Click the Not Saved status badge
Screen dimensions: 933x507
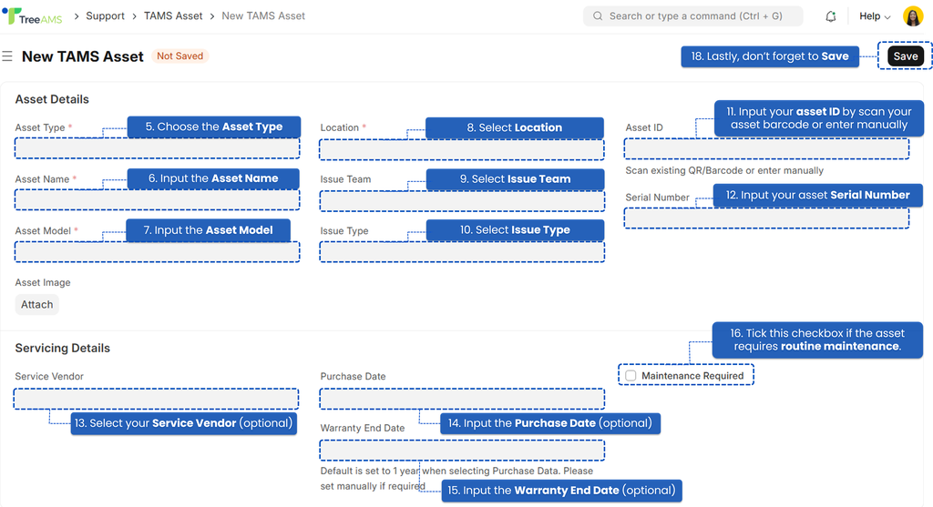pyautogui.click(x=179, y=56)
